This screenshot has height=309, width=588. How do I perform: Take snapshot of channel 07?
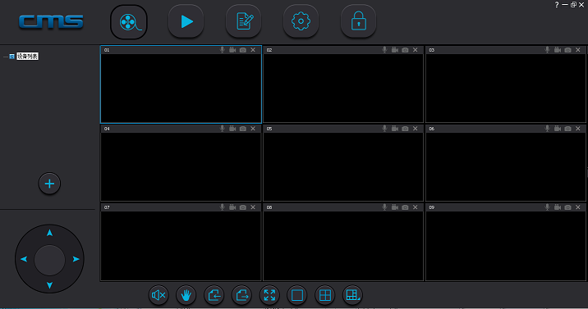[243, 207]
